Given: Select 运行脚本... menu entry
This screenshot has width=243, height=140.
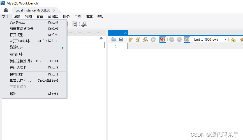Looking at the screenshot, I should [34, 54].
